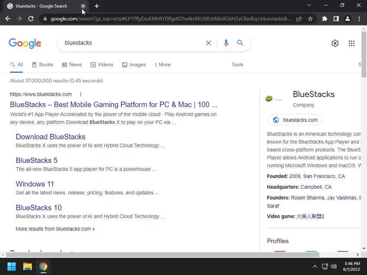Open Chrome three-dot menu
This screenshot has width=367, height=275.
click(x=359, y=19)
